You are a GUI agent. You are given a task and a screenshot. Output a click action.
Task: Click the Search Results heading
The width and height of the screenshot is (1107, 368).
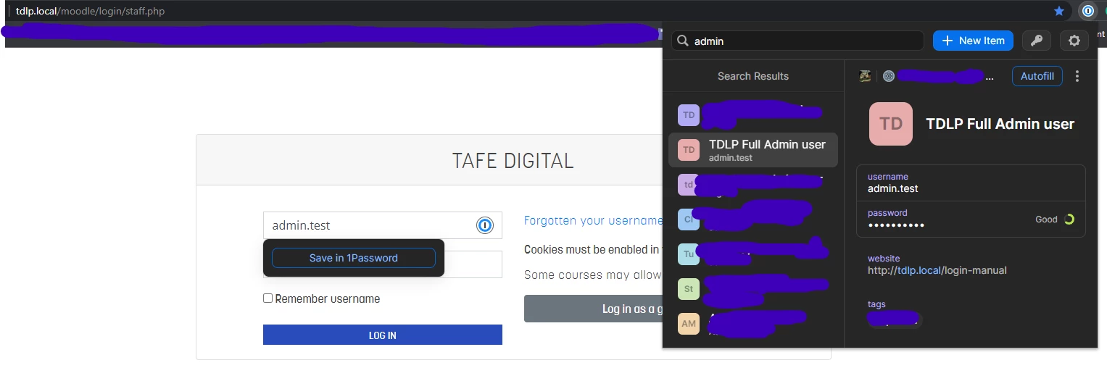[x=753, y=76]
